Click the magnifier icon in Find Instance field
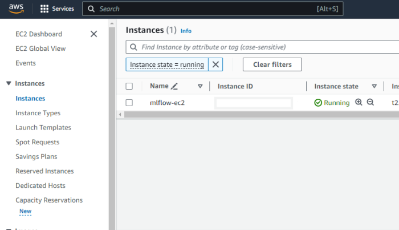Viewport: 399px width, 230px height. 133,47
